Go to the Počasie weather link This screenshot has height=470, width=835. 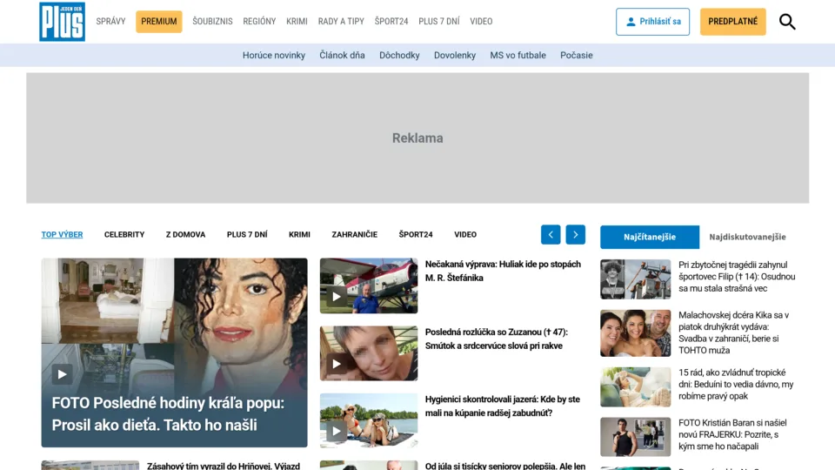point(576,56)
